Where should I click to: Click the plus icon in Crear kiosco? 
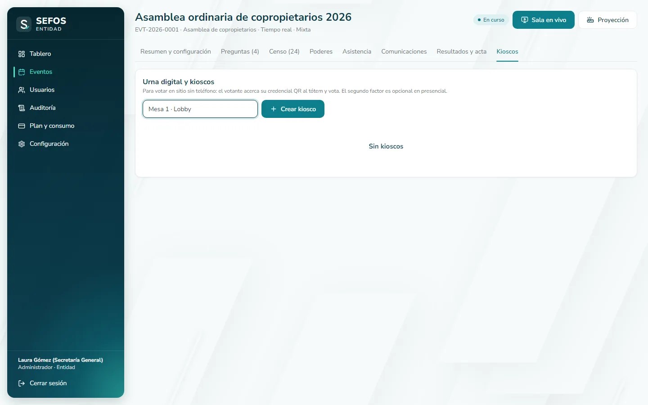[x=273, y=109]
